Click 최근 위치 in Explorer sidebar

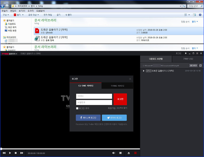[12, 27]
